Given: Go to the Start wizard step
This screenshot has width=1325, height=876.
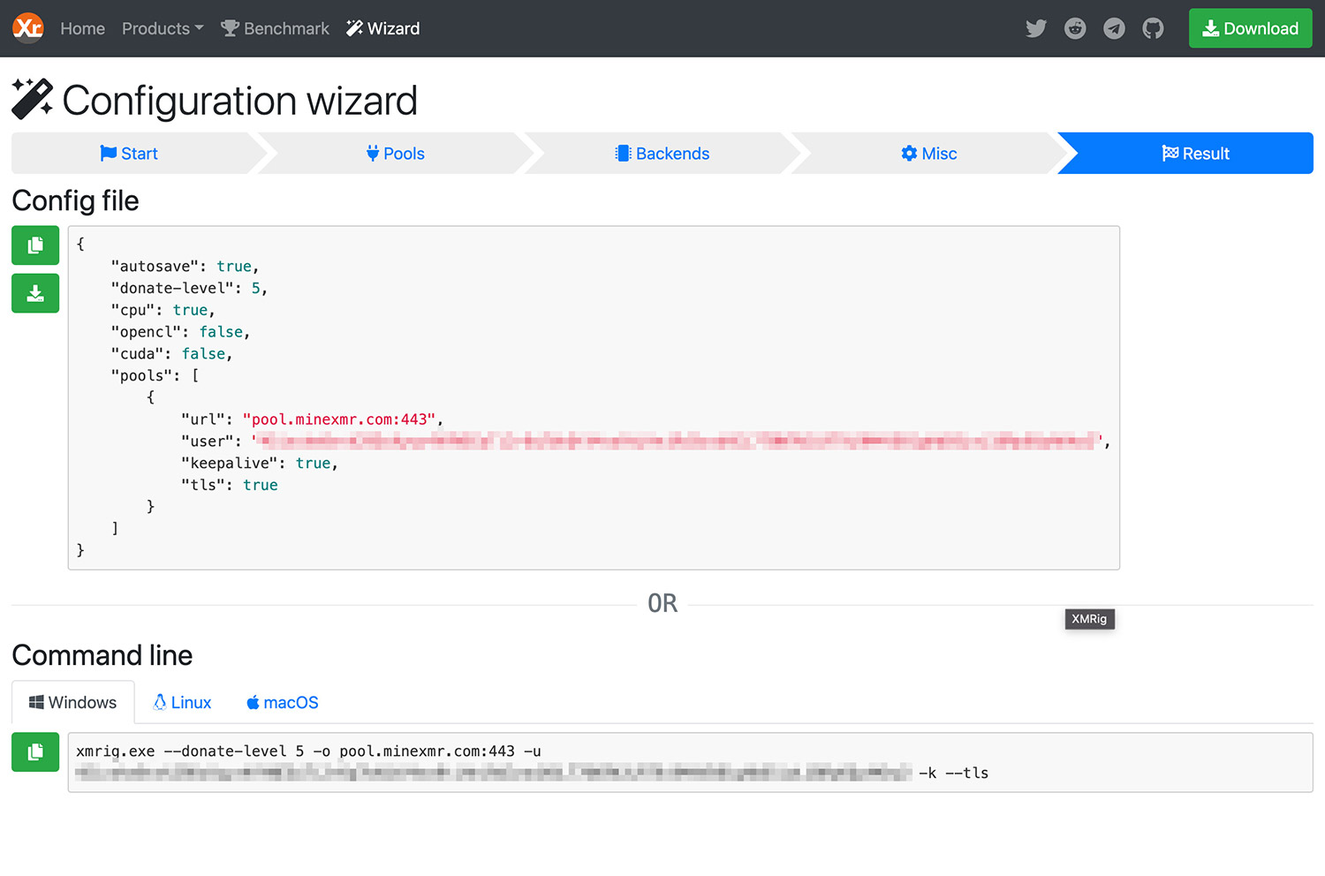Looking at the screenshot, I should pyautogui.click(x=130, y=154).
